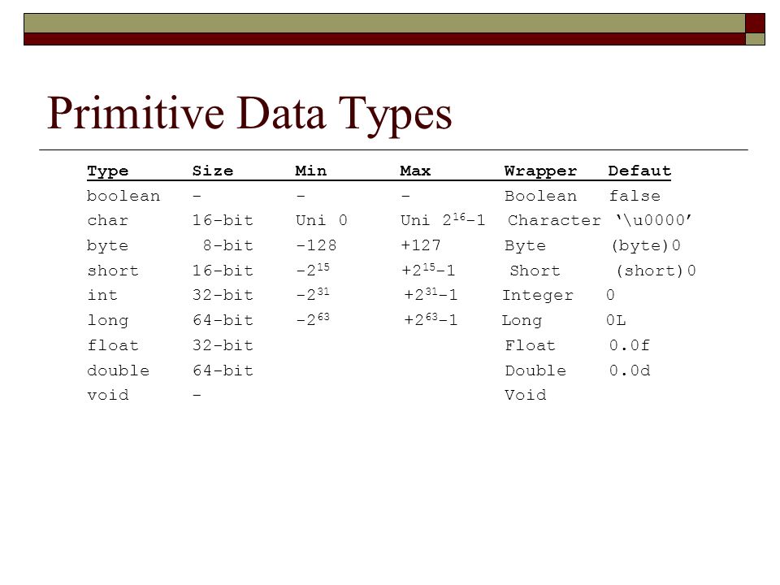This screenshot has height=585, width=780.
Task: Select the Type column header
Action: 108,171
